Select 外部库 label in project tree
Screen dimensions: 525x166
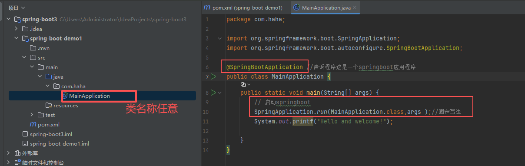click(30, 153)
